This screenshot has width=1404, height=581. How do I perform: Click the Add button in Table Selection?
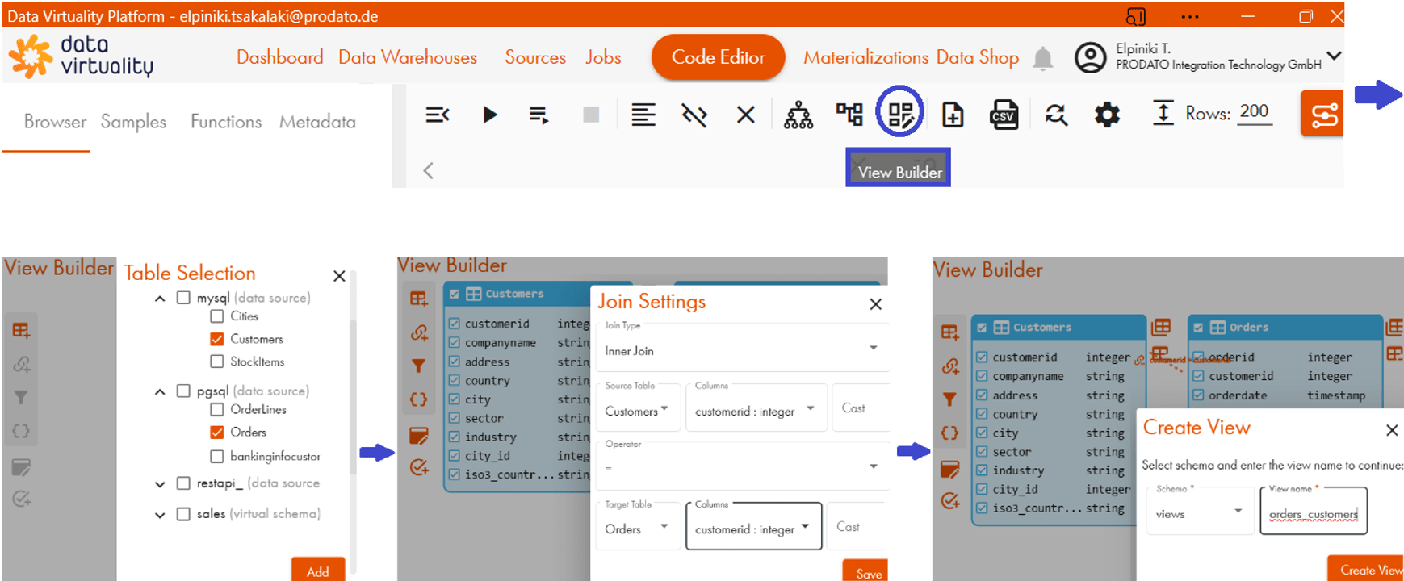pyautogui.click(x=317, y=571)
